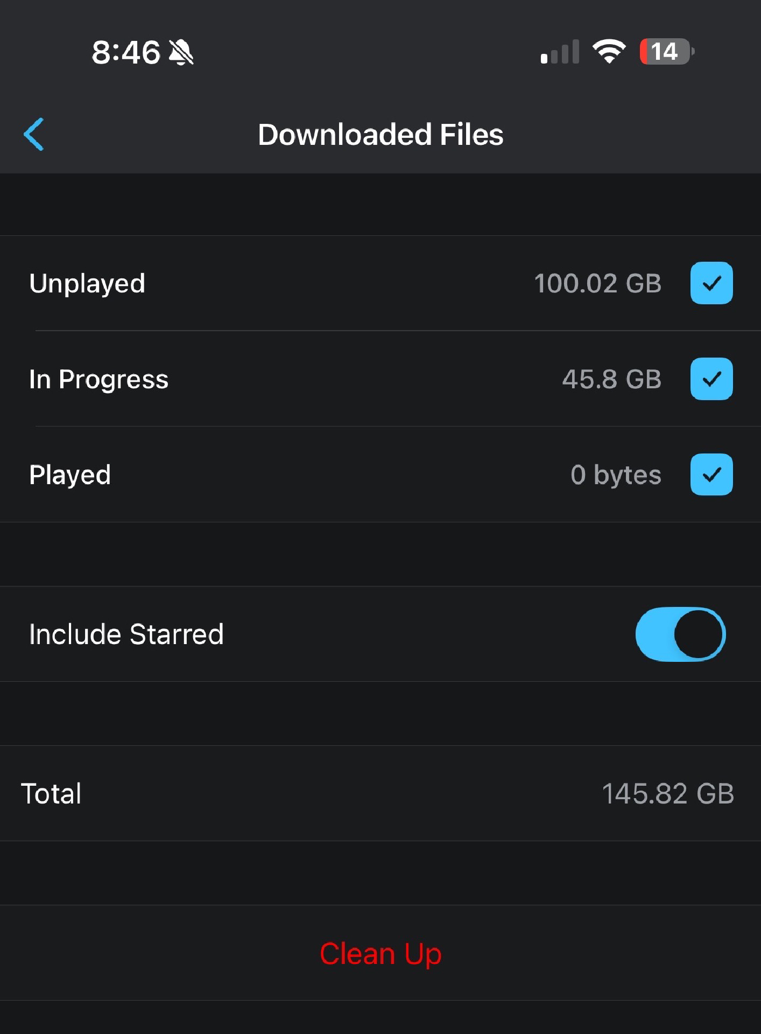
Task: Tap the Include Starred label
Action: (x=126, y=634)
